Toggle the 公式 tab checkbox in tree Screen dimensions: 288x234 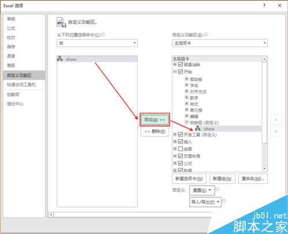[x=180, y=163]
